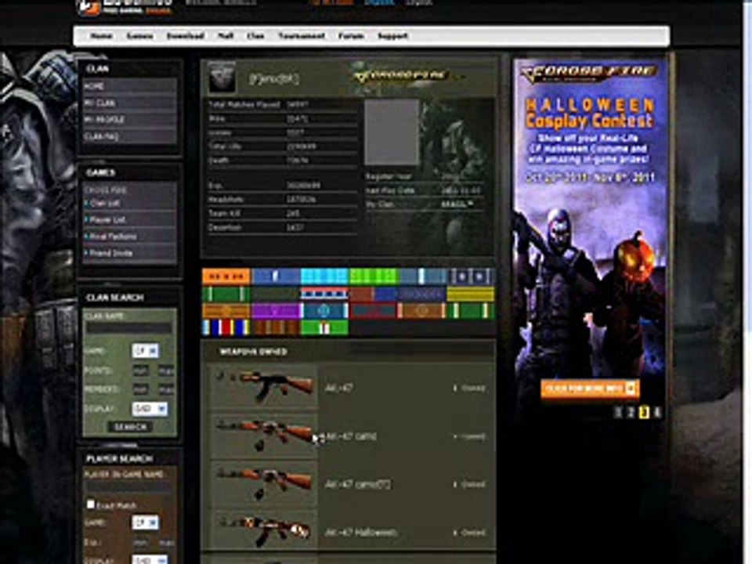Open the Clan menu item
Screen dimensions: 752x564
(255, 36)
